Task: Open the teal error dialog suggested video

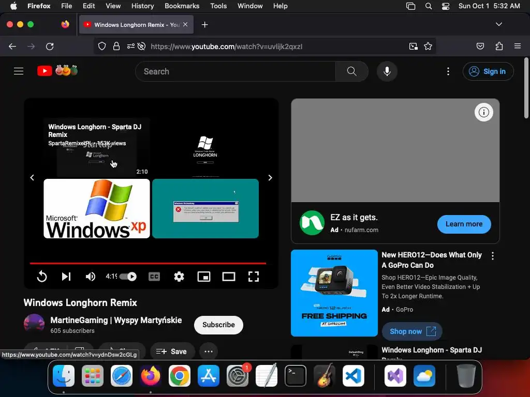Action: coord(205,209)
